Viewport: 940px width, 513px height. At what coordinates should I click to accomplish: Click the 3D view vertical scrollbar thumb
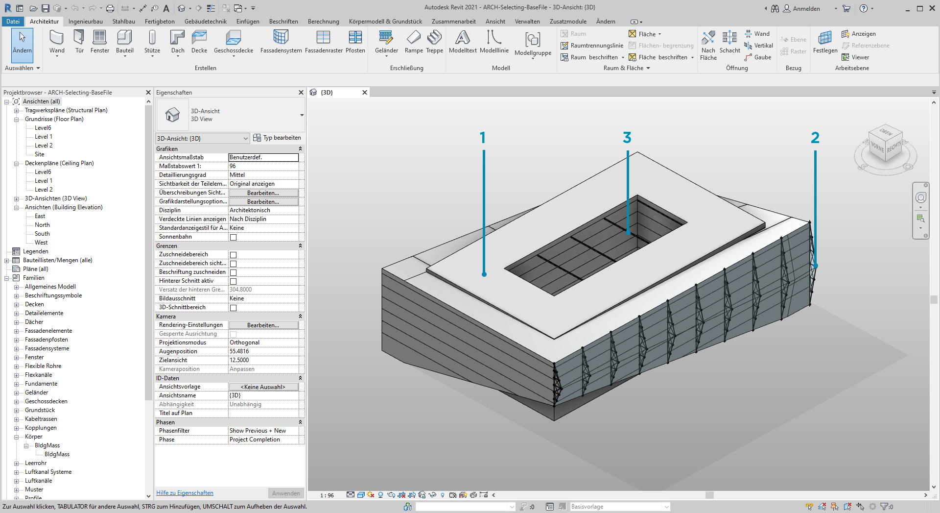click(934, 300)
